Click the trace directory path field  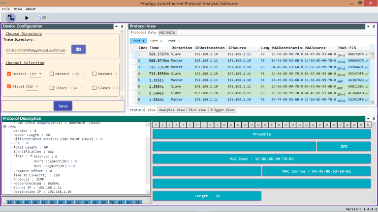(35, 51)
